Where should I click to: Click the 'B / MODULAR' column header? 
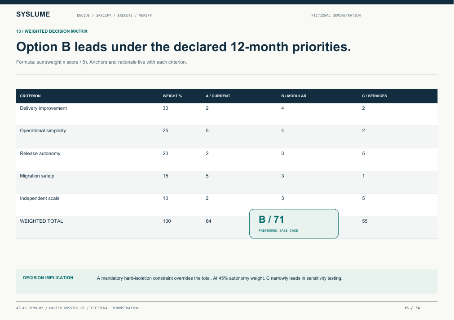coord(294,96)
